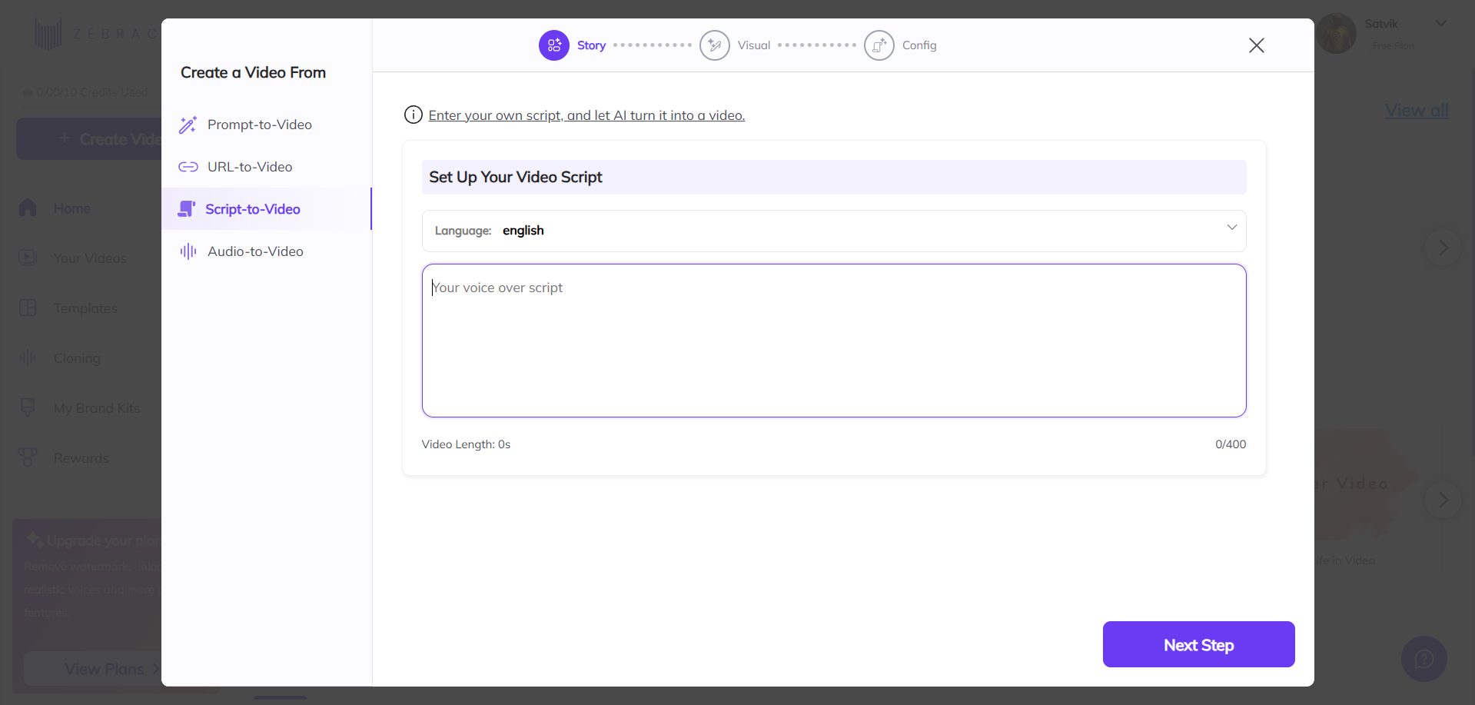Expand the account menu chevron

coord(1440,23)
